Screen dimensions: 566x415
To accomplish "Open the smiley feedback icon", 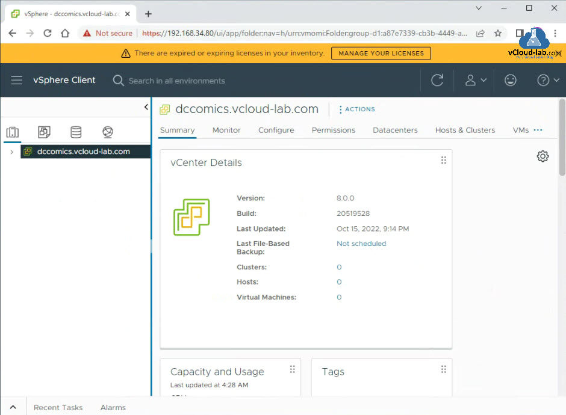I will [x=511, y=81].
